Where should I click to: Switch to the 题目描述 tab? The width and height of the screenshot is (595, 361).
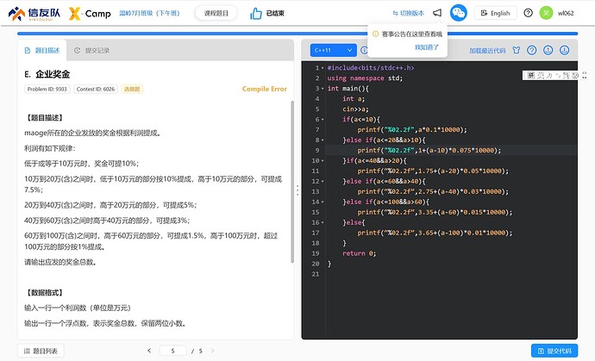point(42,50)
